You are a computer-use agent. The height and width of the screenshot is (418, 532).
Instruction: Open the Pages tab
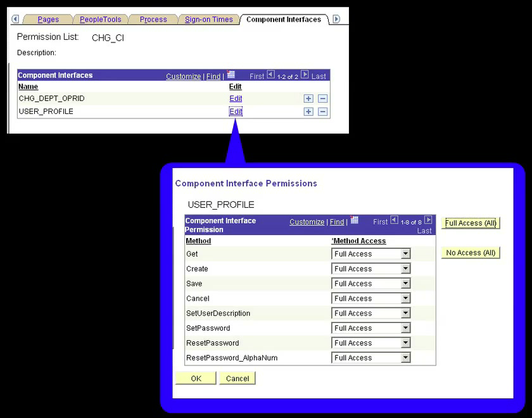48,20
